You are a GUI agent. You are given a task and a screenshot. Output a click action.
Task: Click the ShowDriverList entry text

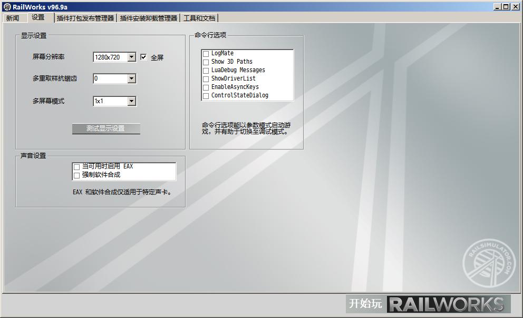(234, 78)
